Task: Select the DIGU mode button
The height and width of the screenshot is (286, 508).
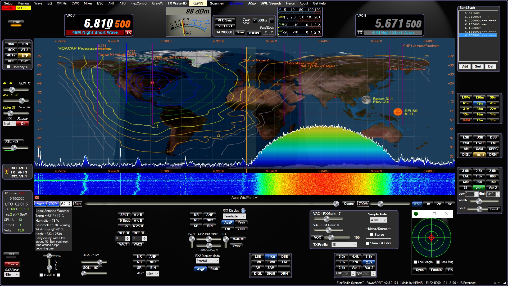Action: click(x=479, y=155)
